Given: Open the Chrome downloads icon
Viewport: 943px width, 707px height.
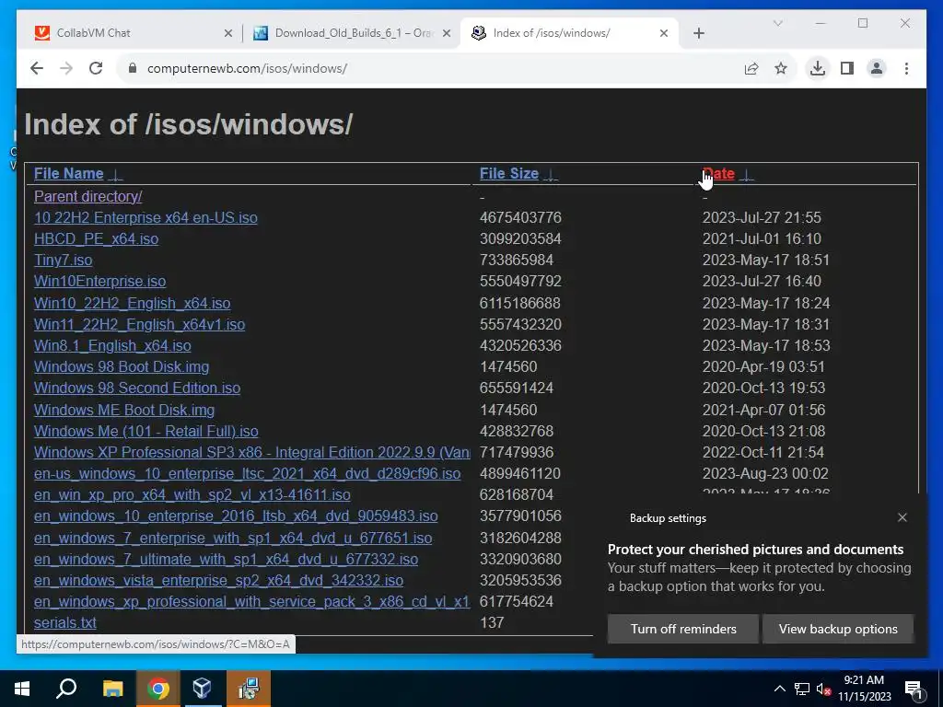Looking at the screenshot, I should point(818,68).
